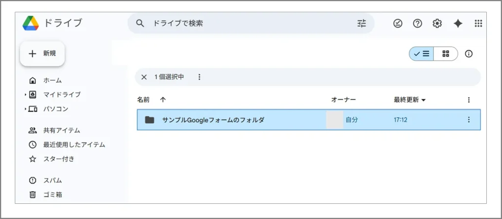The image size is (502, 219).
Task: Expand the マイドライブ tree
Action: 25,94
